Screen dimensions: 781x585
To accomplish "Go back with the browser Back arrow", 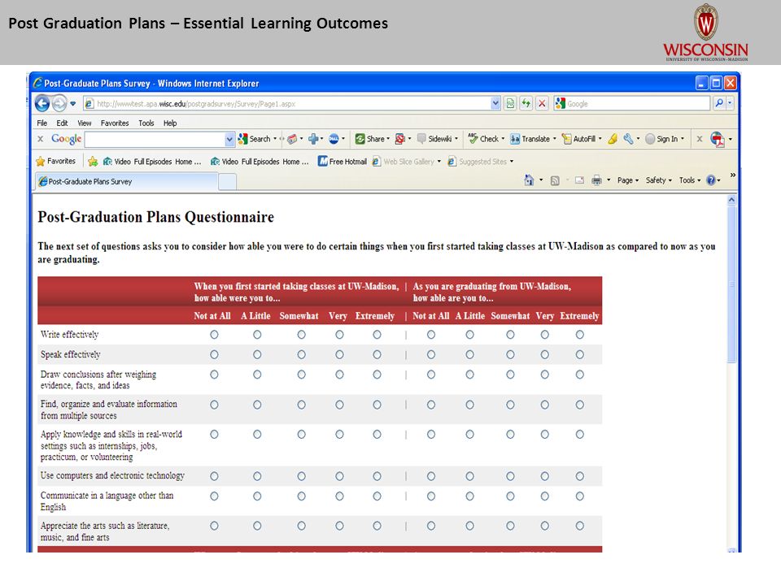I will click(x=42, y=103).
